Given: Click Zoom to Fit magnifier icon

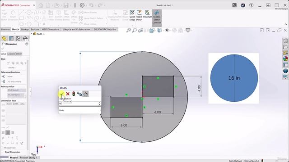Looking at the screenshot, I should 128,30.
